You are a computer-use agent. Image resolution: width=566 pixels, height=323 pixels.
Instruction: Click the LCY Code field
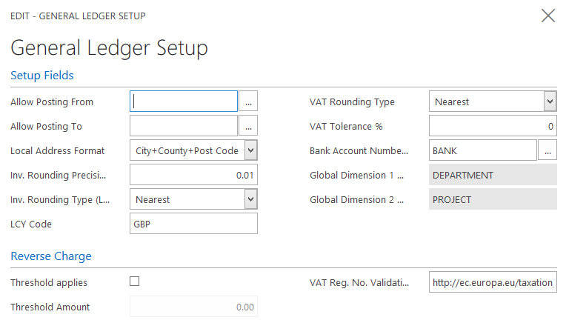pyautogui.click(x=193, y=224)
